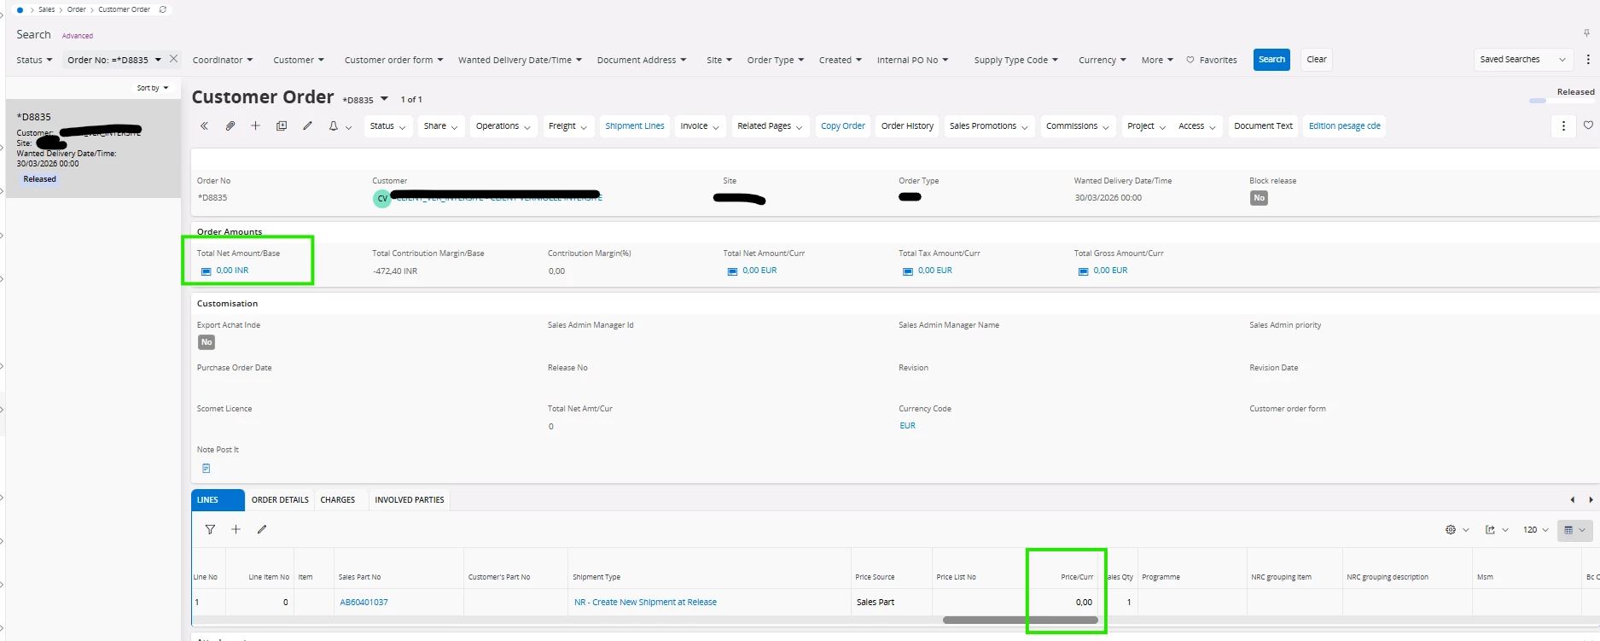Open the Document Text command

pyautogui.click(x=1264, y=126)
